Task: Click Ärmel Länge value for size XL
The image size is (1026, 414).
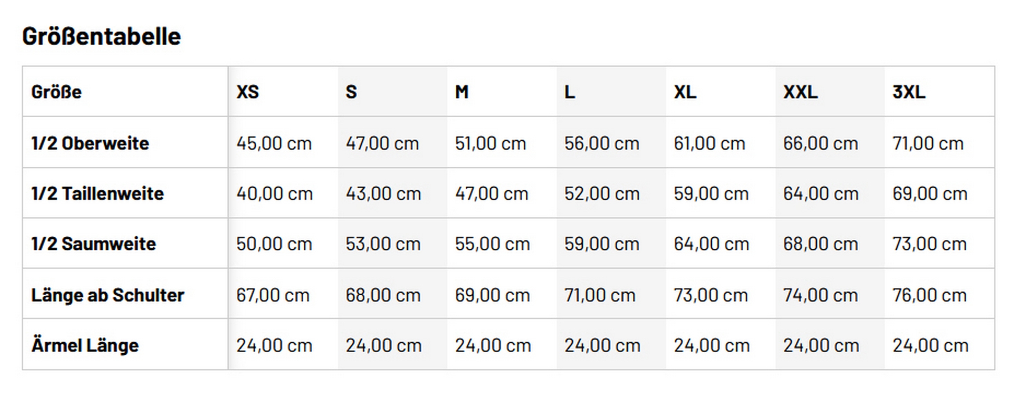Action: 712,345
